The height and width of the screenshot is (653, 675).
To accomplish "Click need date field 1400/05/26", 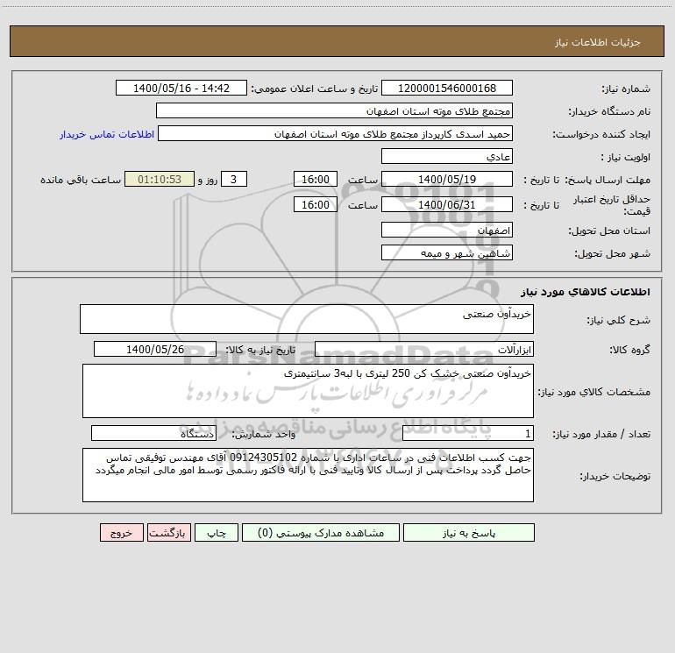I will 155,349.
